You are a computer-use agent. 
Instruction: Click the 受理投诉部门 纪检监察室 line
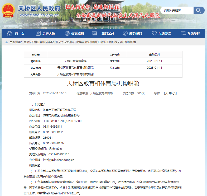point(46,149)
